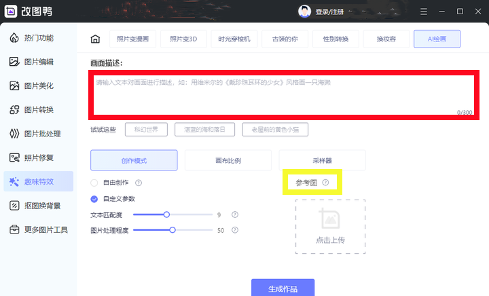Select 趣味特效 in the sidebar
Viewport: 489px width, 296px height.
point(39,181)
